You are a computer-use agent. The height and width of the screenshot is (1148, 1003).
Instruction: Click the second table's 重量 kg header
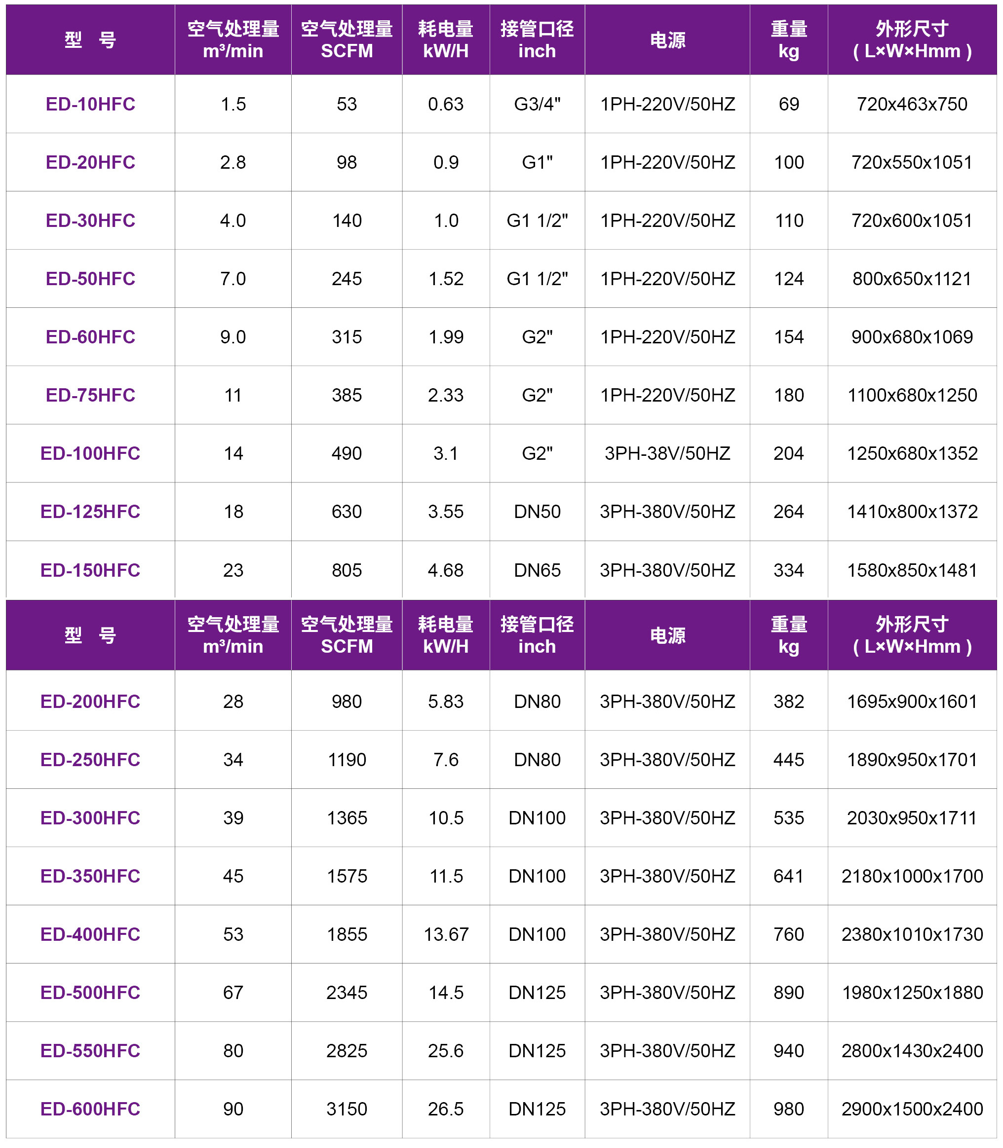789,635
